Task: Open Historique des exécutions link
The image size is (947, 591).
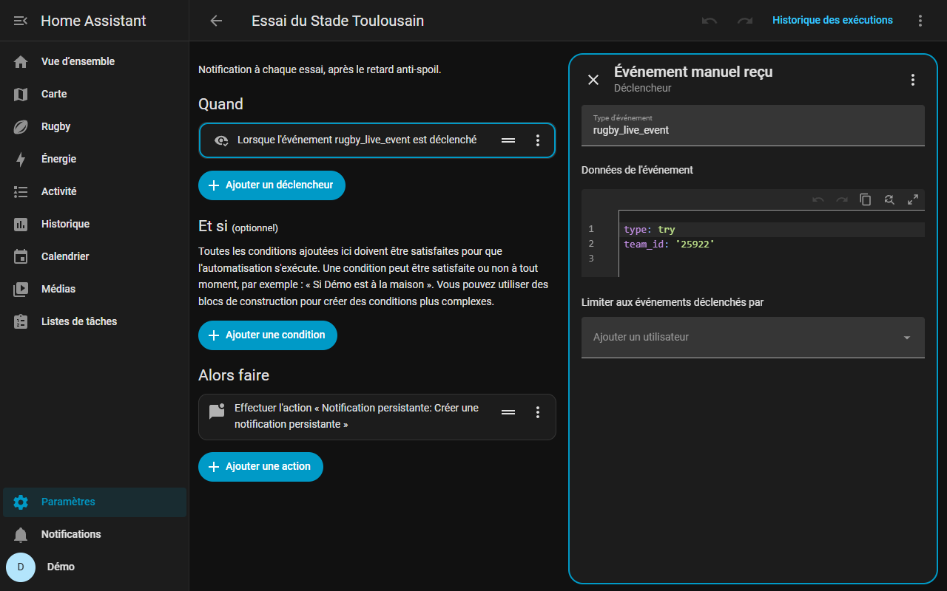Action: click(832, 21)
